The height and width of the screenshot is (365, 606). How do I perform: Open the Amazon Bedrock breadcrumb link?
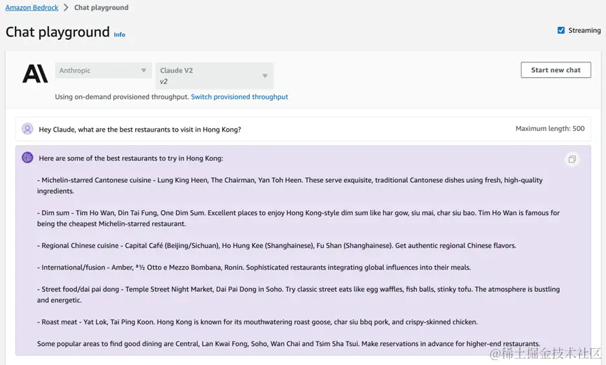(x=32, y=7)
